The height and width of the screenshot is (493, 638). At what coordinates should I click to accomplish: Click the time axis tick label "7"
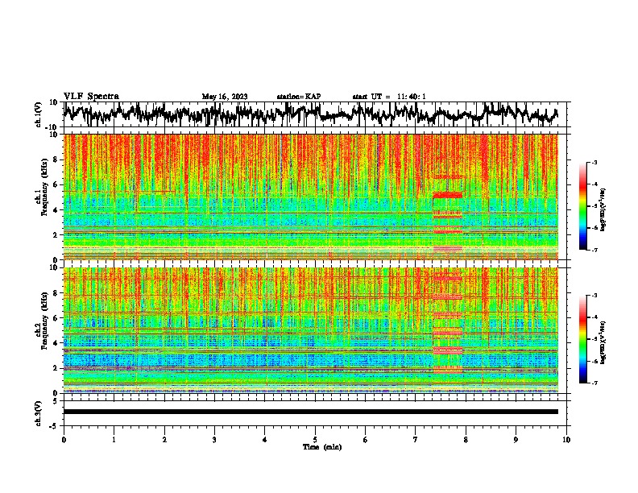pyautogui.click(x=416, y=440)
